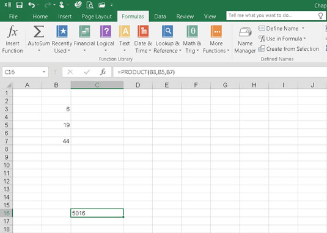Click the formula bar with PRODUCT formula
The height and width of the screenshot is (233, 327).
click(220, 72)
